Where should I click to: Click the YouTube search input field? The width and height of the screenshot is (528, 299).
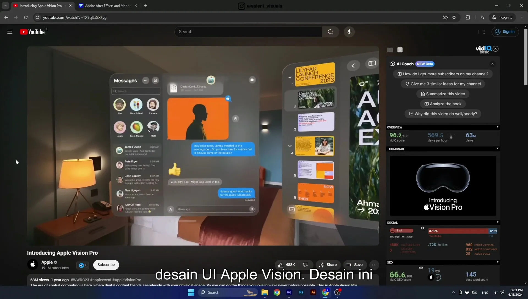pos(248,32)
